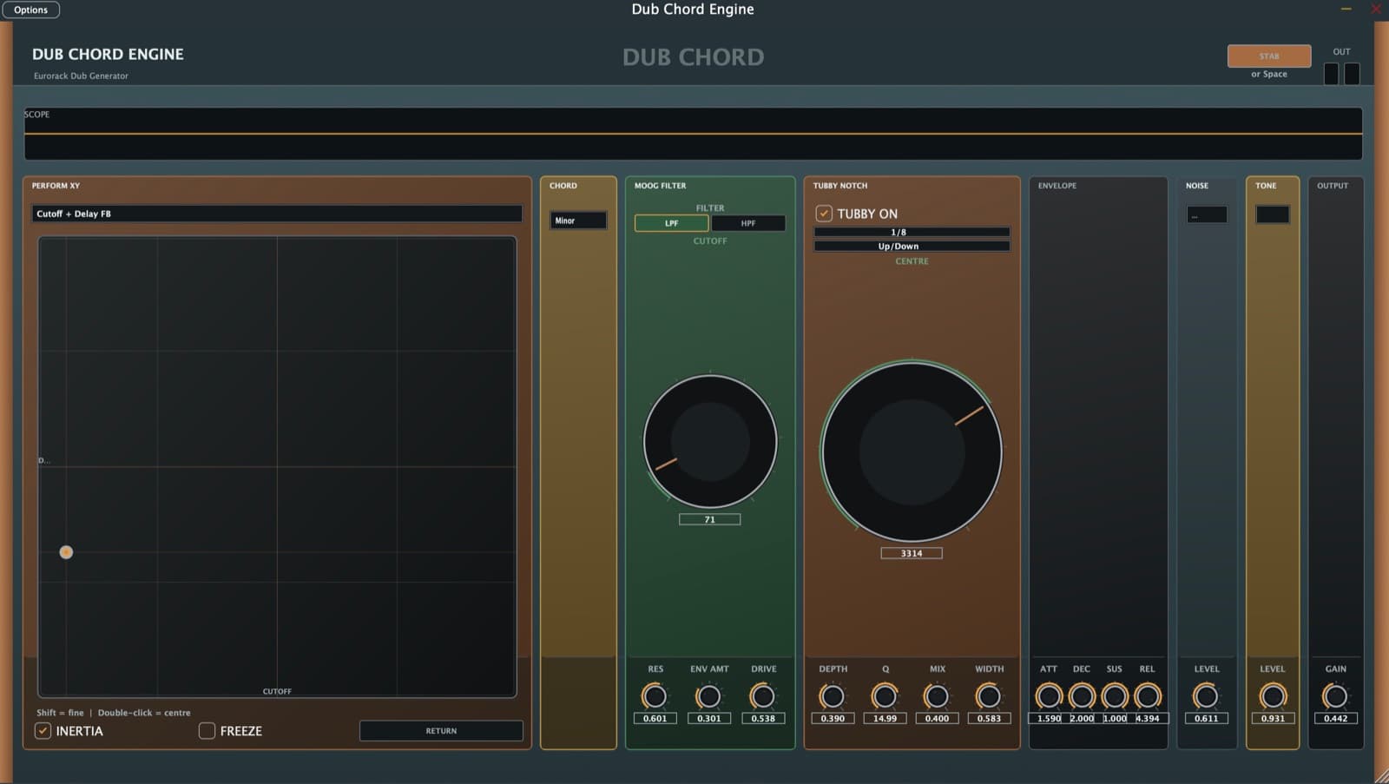The width and height of the screenshot is (1389, 784).
Task: Open the Up/Down direction dropdown
Action: pyautogui.click(x=912, y=247)
